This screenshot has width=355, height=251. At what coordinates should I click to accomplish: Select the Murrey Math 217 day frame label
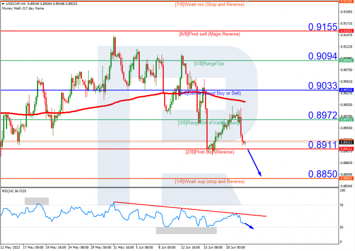(23, 8)
